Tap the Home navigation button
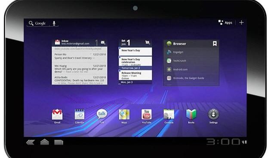 pyautogui.click(x=45, y=142)
